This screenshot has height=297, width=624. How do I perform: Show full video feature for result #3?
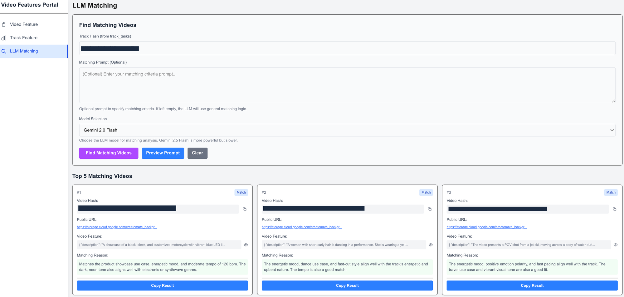615,245
